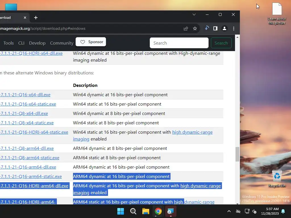
Task: Select the Learn about this picture icon
Action: click(277, 14)
